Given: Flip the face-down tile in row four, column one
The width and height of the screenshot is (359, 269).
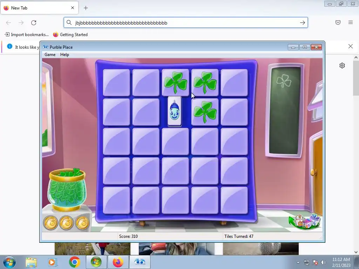Looking at the screenshot, I should tap(116, 171).
